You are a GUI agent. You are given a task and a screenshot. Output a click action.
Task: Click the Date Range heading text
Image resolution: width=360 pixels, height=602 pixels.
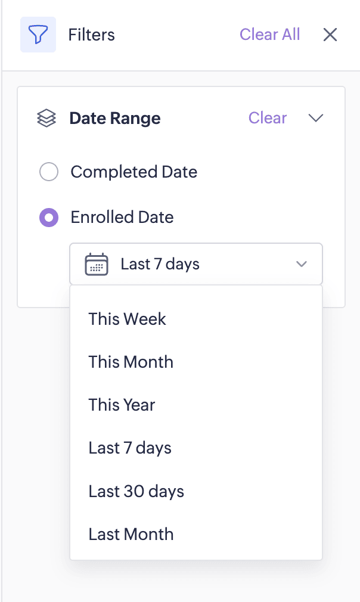click(x=115, y=118)
